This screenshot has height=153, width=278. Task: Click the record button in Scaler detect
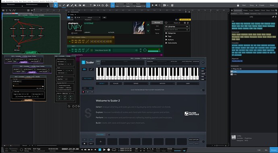point(83,92)
